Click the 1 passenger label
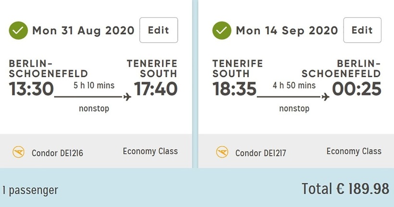The height and width of the screenshot is (207, 394). click(30, 190)
